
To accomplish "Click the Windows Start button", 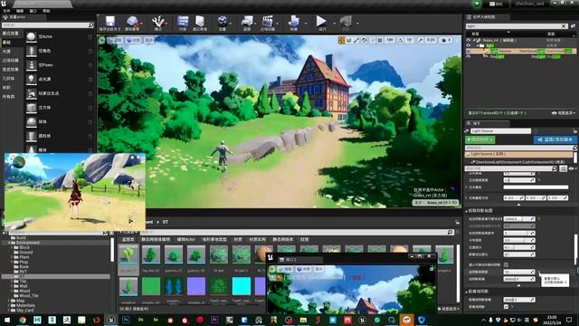I will point(7,320).
